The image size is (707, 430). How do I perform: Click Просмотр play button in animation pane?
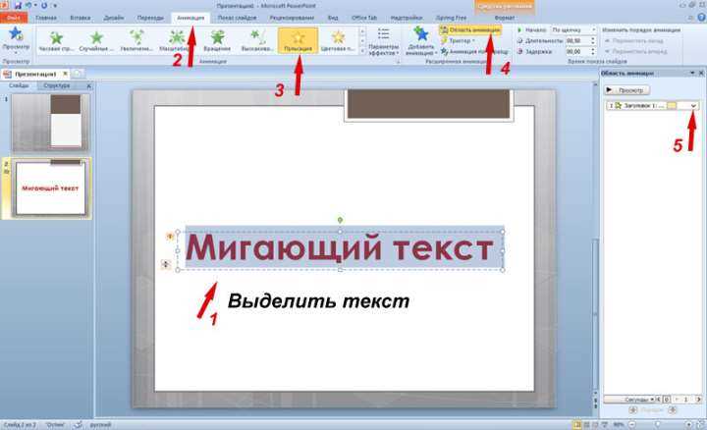[x=626, y=90]
